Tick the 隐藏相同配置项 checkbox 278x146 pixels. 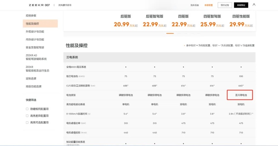pos(27,109)
